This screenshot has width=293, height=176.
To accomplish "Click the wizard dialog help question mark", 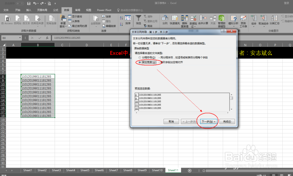I will coord(224,31).
